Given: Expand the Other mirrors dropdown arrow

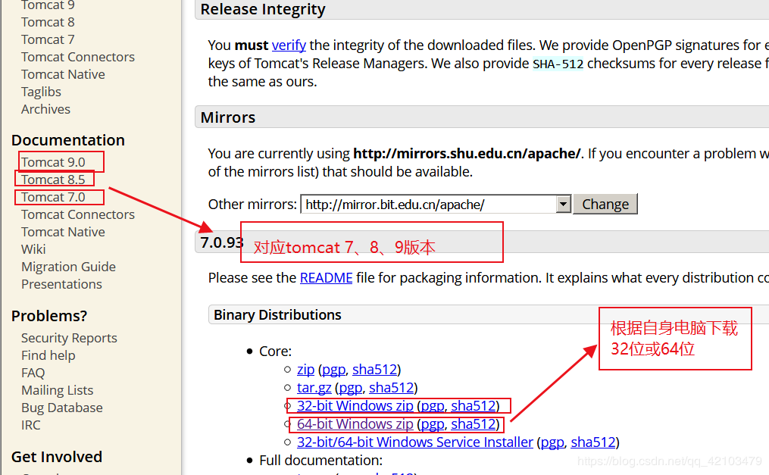Looking at the screenshot, I should tap(564, 204).
